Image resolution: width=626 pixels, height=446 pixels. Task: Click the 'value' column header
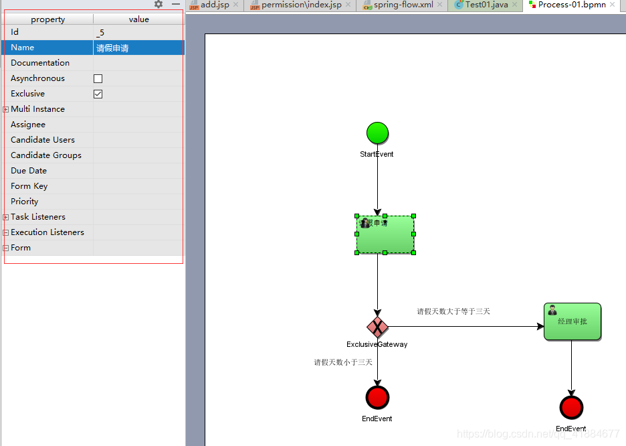tap(139, 19)
